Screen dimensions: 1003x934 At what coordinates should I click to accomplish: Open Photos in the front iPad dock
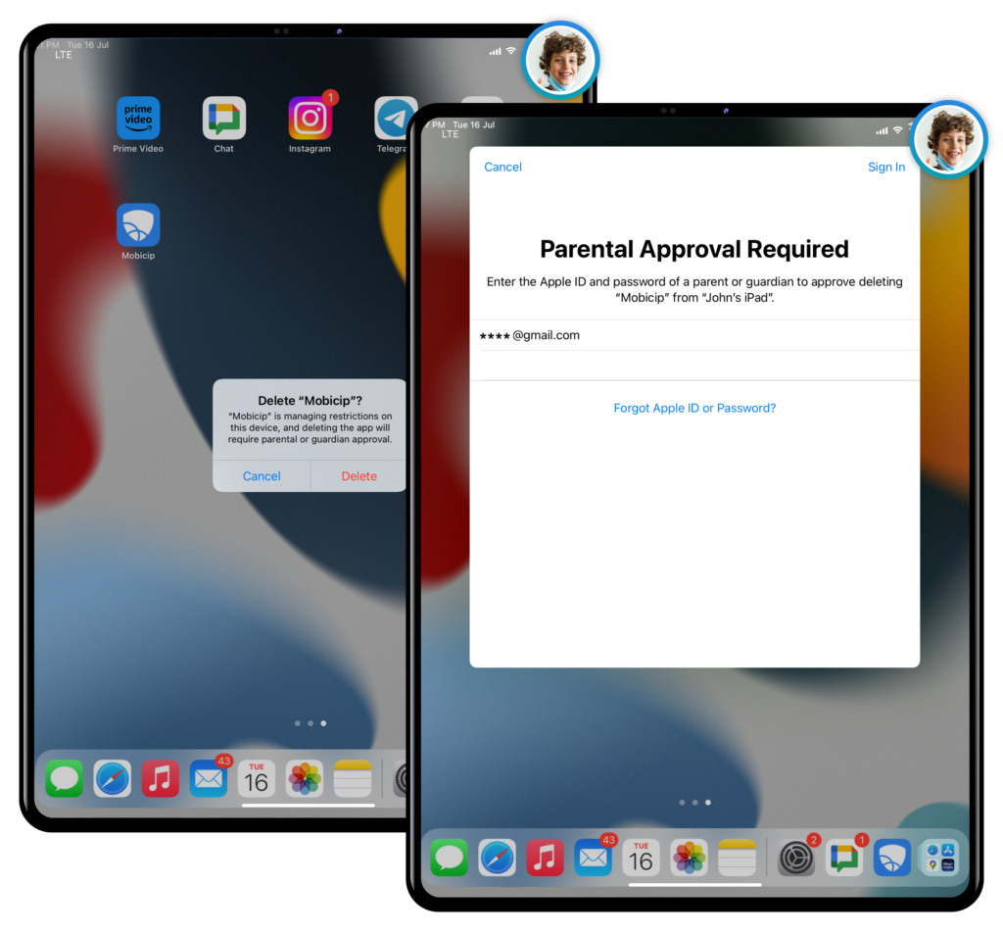coord(690,858)
